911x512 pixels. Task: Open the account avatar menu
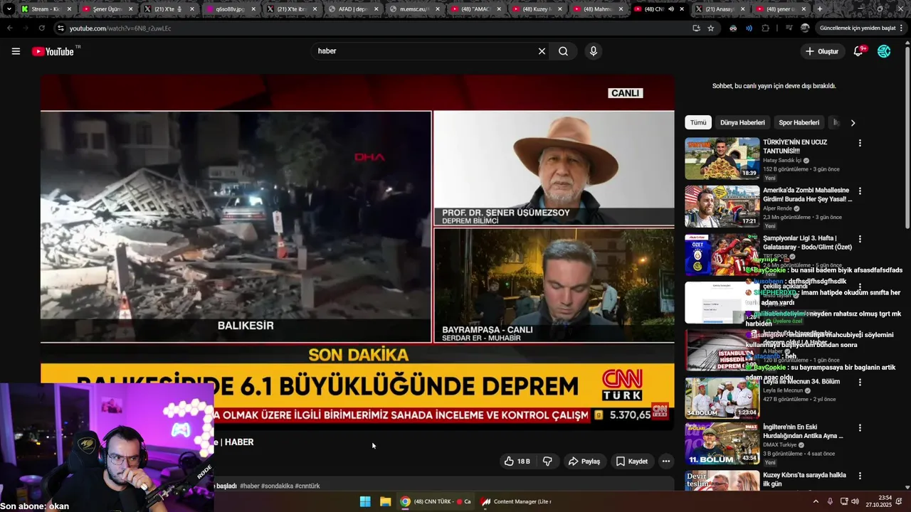[x=884, y=51]
